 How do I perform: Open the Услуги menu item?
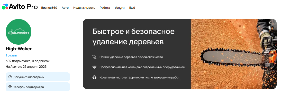pyautogui.click(x=120, y=8)
